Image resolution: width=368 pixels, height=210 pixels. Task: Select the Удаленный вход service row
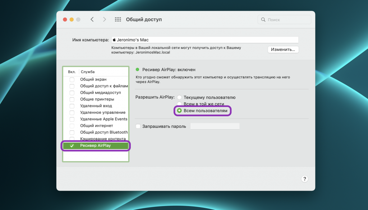coord(96,106)
